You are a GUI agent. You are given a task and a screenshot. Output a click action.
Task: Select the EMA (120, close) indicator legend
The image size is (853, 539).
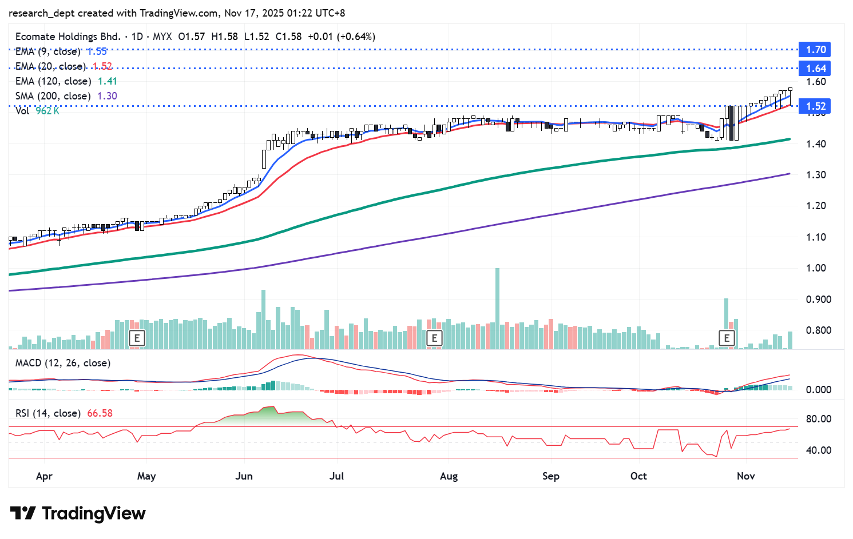(x=53, y=81)
